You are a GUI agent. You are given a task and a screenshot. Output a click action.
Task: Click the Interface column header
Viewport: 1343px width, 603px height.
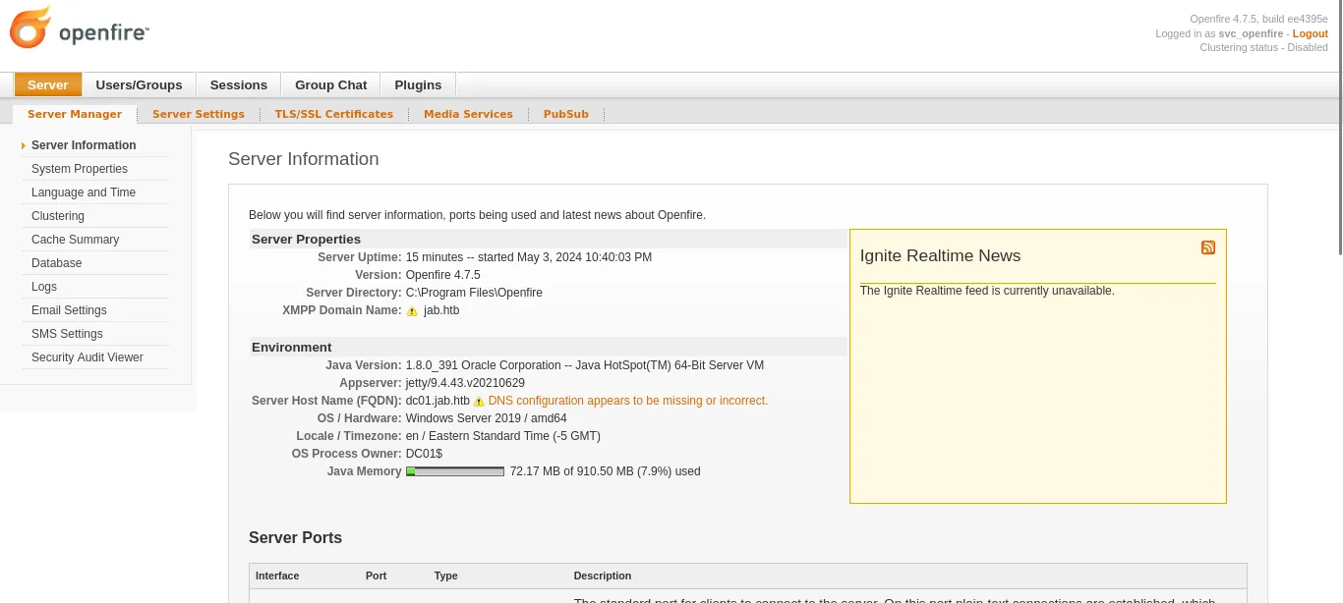click(x=277, y=576)
